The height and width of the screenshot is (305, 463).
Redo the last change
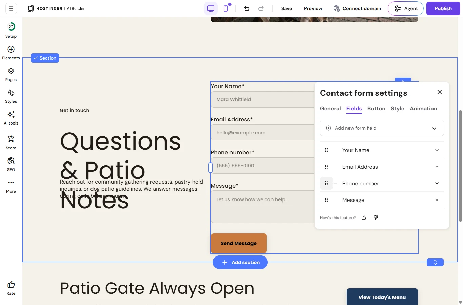261,8
